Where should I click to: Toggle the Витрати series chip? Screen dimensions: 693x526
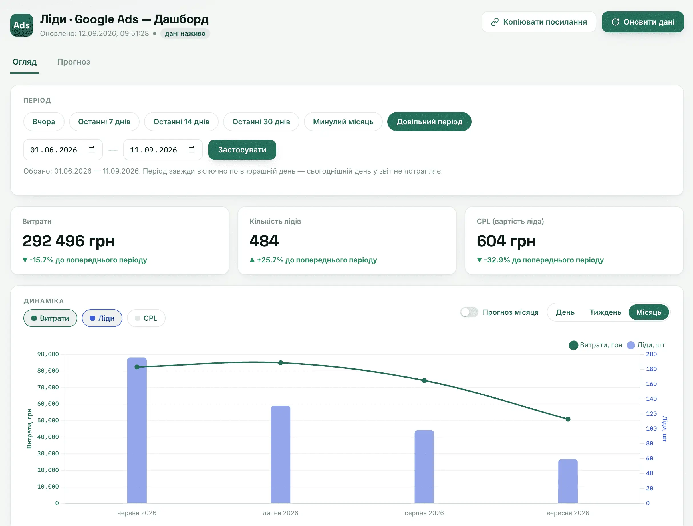[x=51, y=318]
